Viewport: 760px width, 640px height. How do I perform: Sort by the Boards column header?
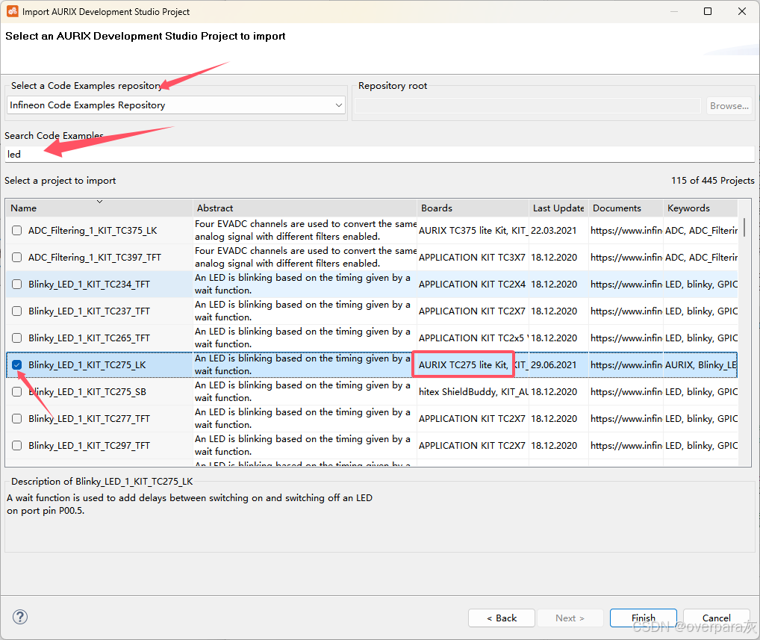(473, 208)
